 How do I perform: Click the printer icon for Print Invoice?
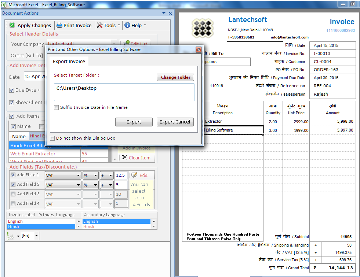click(x=59, y=25)
